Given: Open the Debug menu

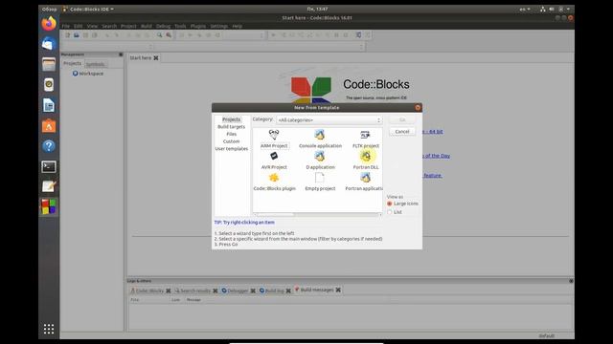Looking at the screenshot, I should (163, 26).
